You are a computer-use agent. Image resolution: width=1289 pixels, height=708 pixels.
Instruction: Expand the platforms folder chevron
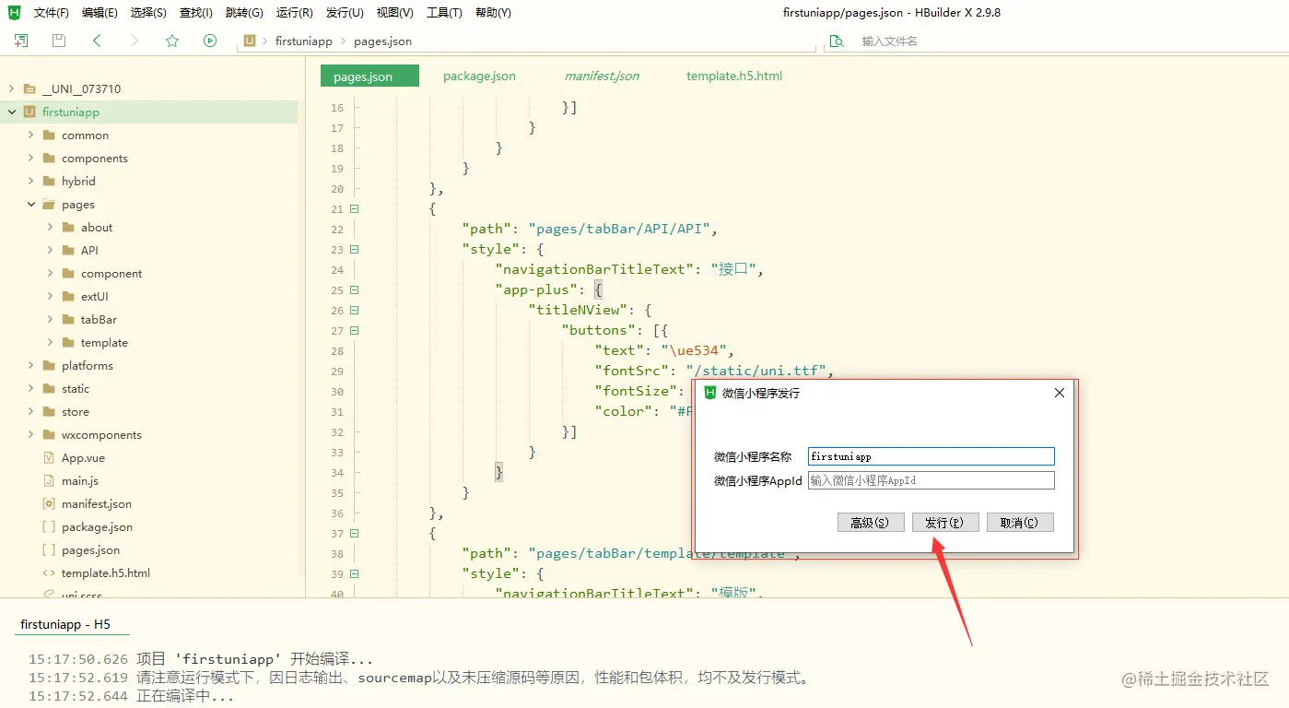click(31, 366)
